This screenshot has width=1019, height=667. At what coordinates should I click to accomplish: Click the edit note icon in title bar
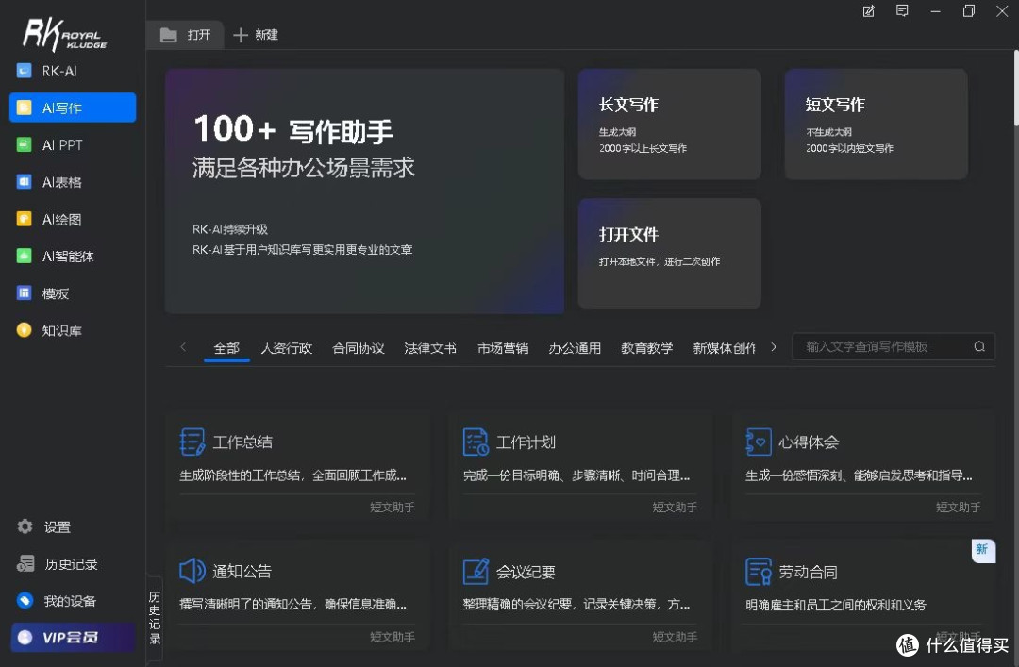click(868, 11)
